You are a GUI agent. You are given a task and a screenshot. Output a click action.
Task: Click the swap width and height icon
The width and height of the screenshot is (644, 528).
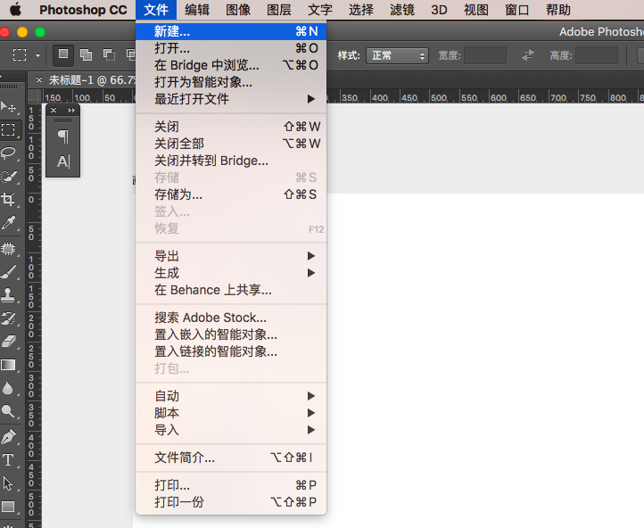click(528, 55)
